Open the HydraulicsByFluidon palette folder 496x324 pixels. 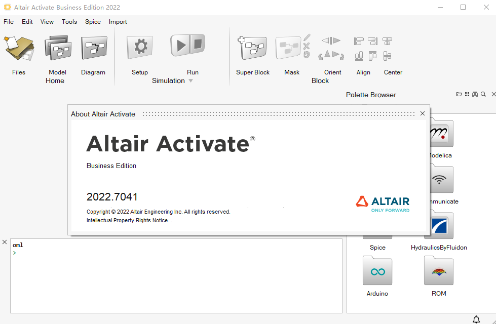(x=439, y=225)
